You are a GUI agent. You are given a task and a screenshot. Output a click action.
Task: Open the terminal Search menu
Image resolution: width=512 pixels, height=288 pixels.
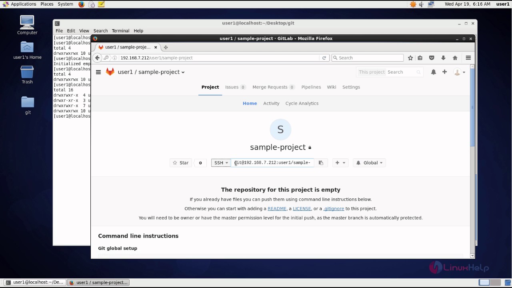[100, 31]
